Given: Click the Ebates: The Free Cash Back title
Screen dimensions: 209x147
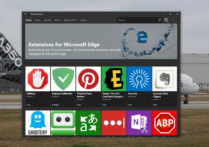Looking at the screenshot, I should coord(114,95).
